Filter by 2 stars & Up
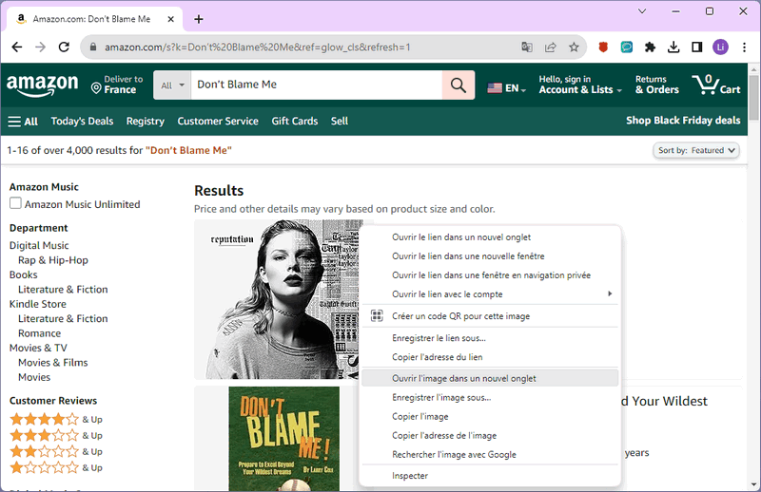This screenshot has width=761, height=492. point(56,451)
